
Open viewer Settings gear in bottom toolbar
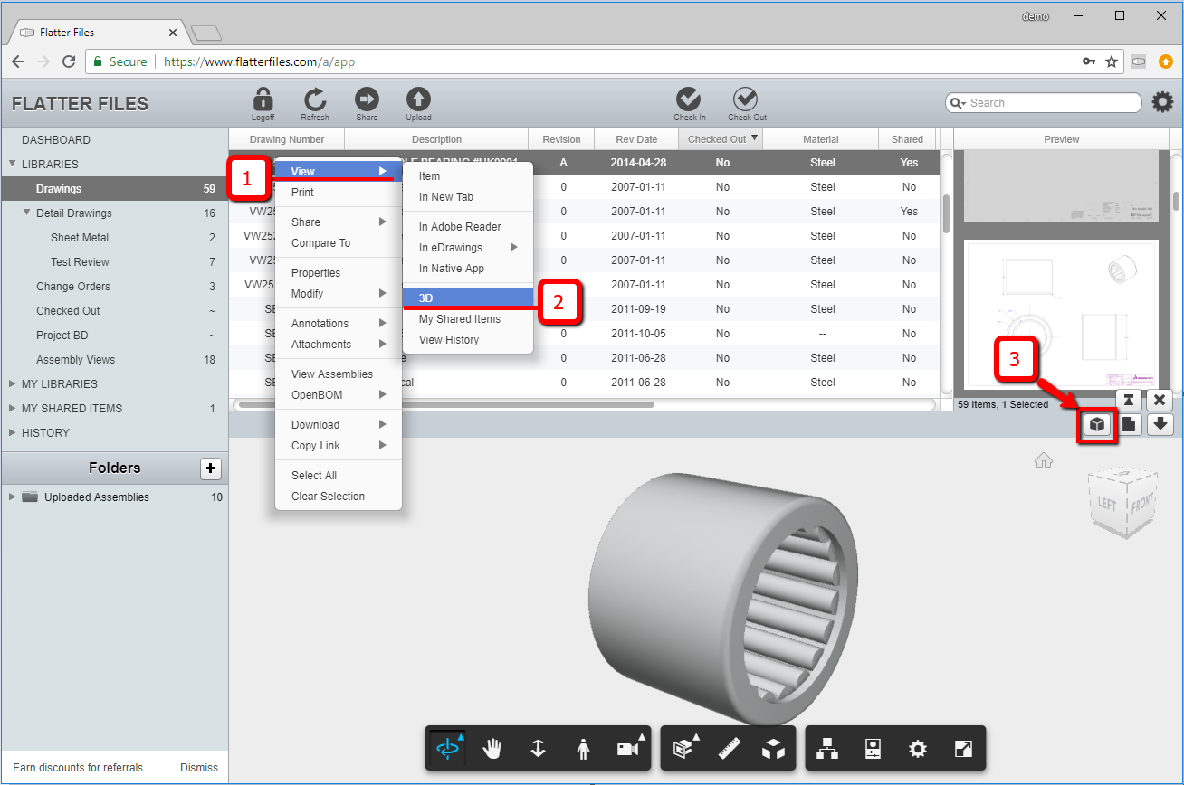[x=918, y=748]
